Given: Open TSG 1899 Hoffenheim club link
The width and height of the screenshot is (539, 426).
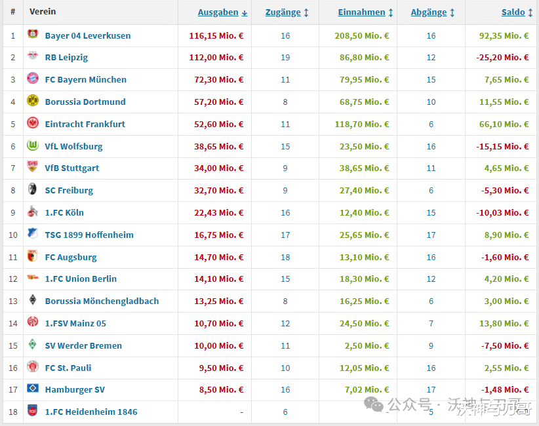Looking at the screenshot, I should 89,235.
